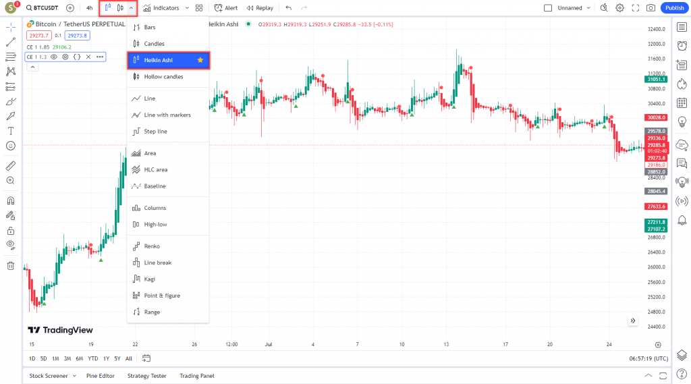Open the BTCUSDT symbol search
Viewport: 691px width, 384px height.
coord(42,8)
